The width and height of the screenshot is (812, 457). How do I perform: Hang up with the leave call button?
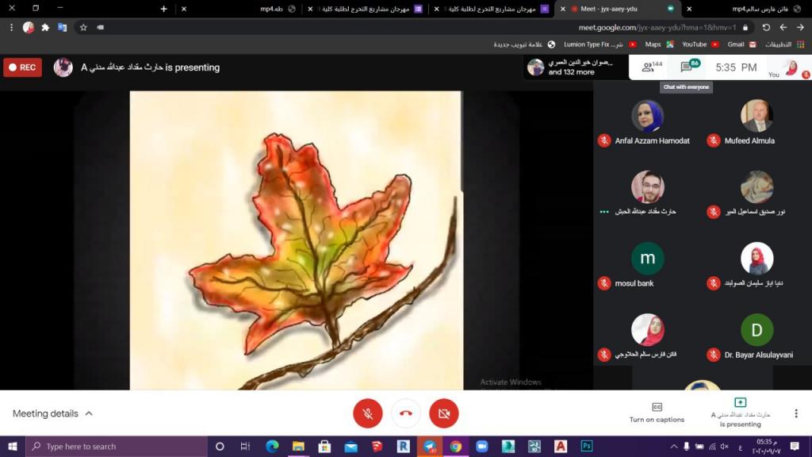(406, 413)
